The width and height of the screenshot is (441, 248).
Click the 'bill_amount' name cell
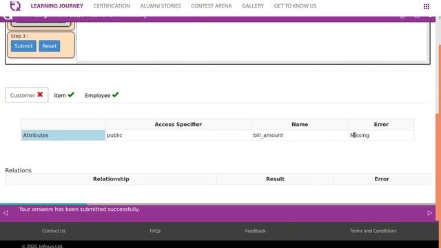(x=300, y=135)
